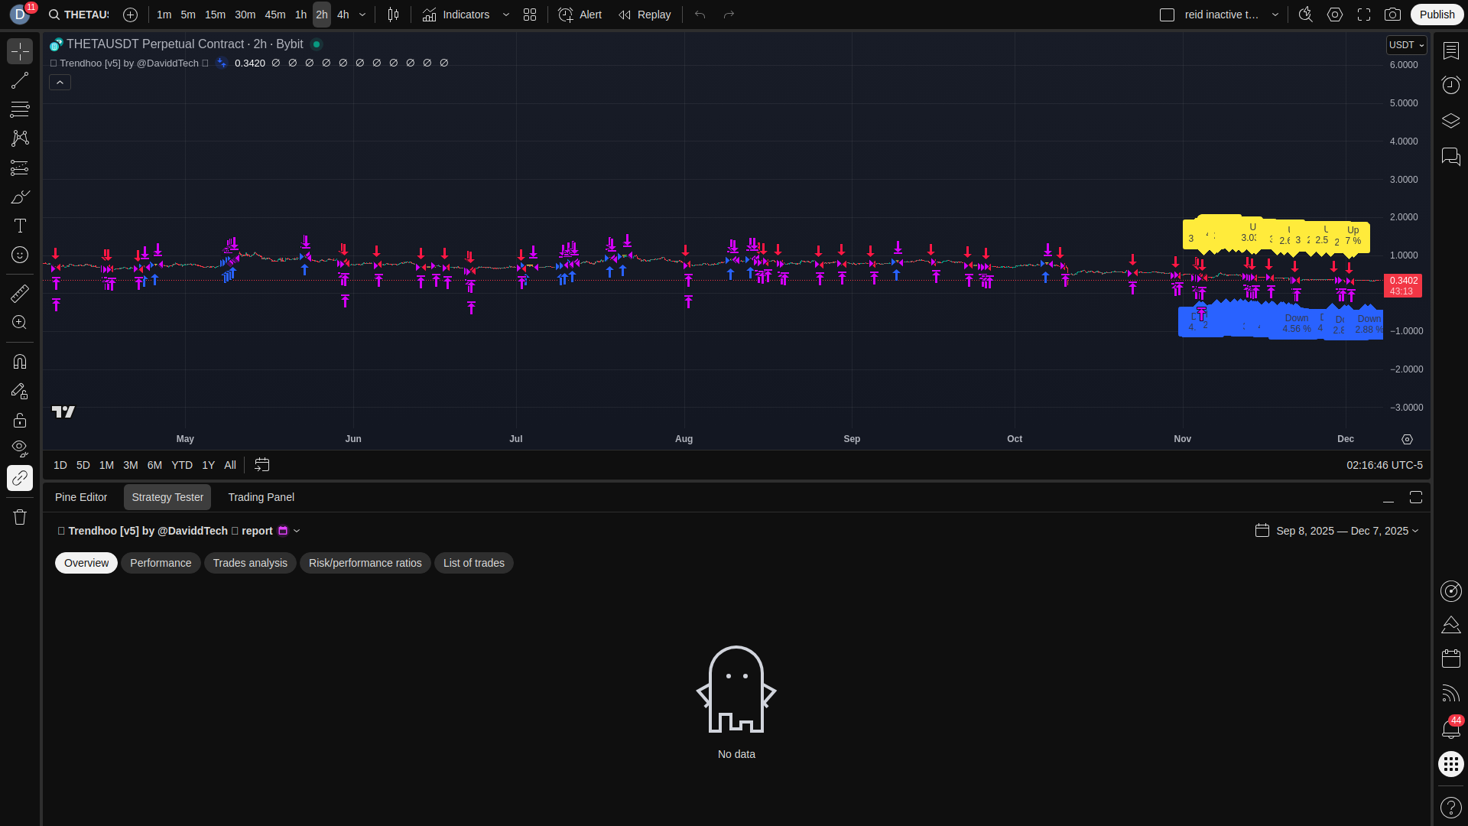Open the Fibonacci retracement tools
This screenshot has width=1468, height=826.
[x=20, y=109]
